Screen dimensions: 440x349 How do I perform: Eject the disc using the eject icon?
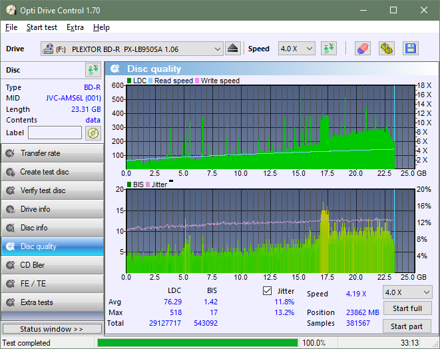tap(232, 49)
